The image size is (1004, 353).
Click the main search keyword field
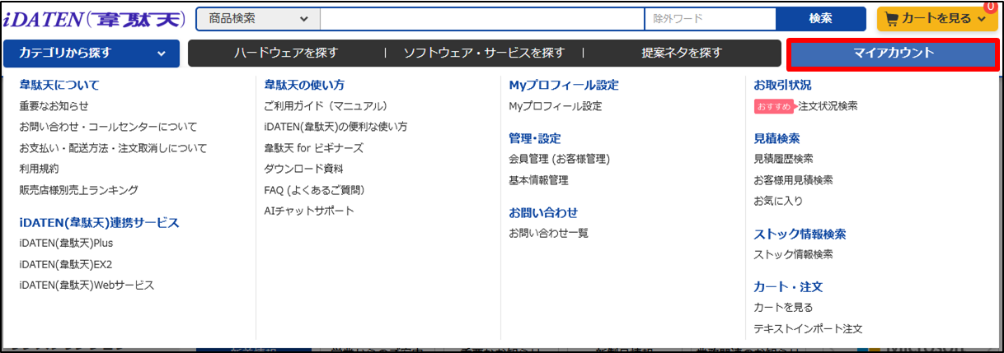(481, 19)
